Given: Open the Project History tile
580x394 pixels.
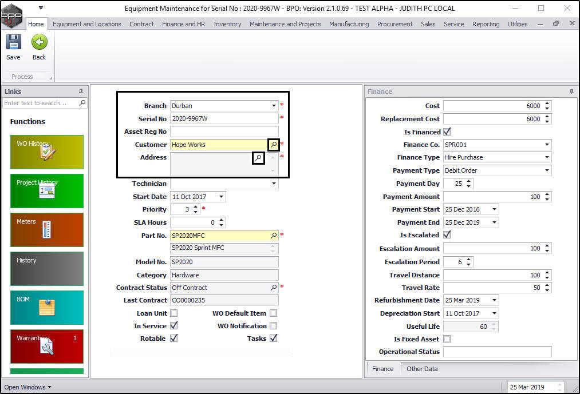Looking at the screenshot, I should coord(46,190).
